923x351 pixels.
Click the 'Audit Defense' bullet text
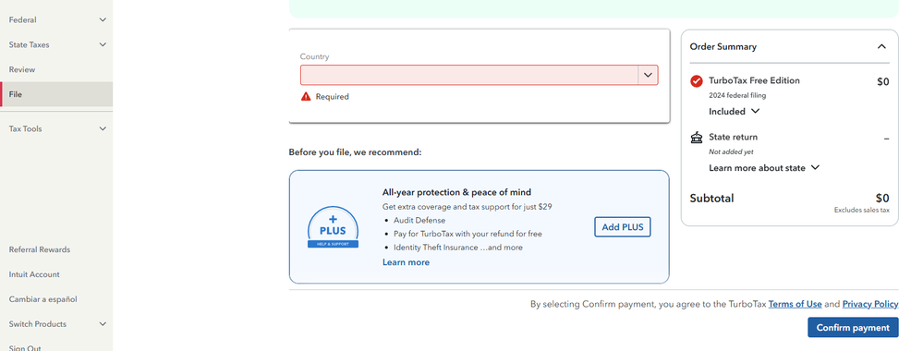coord(419,220)
